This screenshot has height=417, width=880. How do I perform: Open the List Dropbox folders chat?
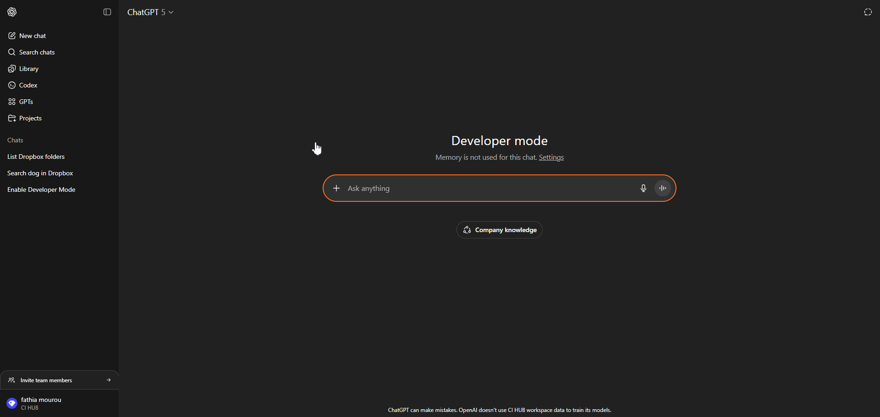click(36, 157)
